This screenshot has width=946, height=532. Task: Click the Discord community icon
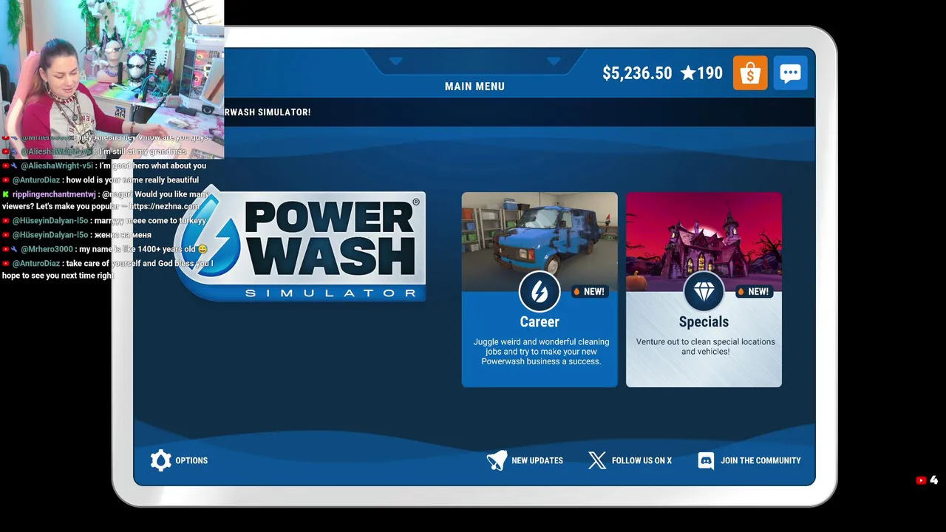706,460
